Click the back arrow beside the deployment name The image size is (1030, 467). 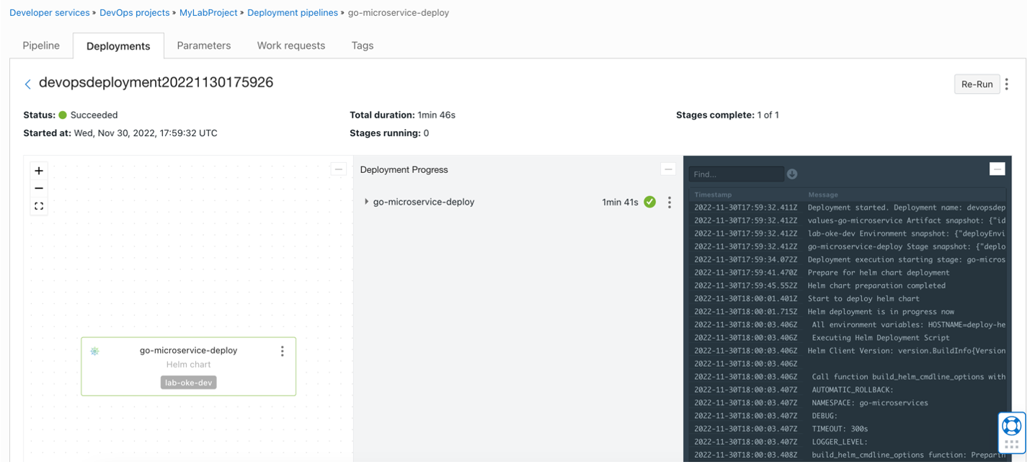[27, 84]
